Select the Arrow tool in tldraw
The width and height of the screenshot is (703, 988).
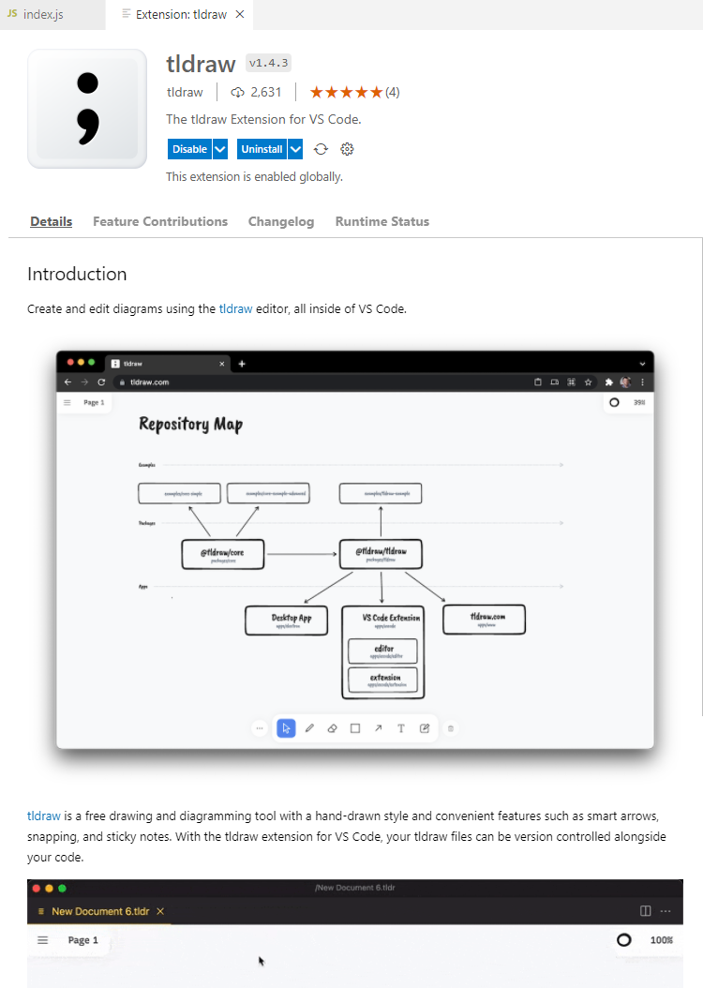click(x=378, y=727)
